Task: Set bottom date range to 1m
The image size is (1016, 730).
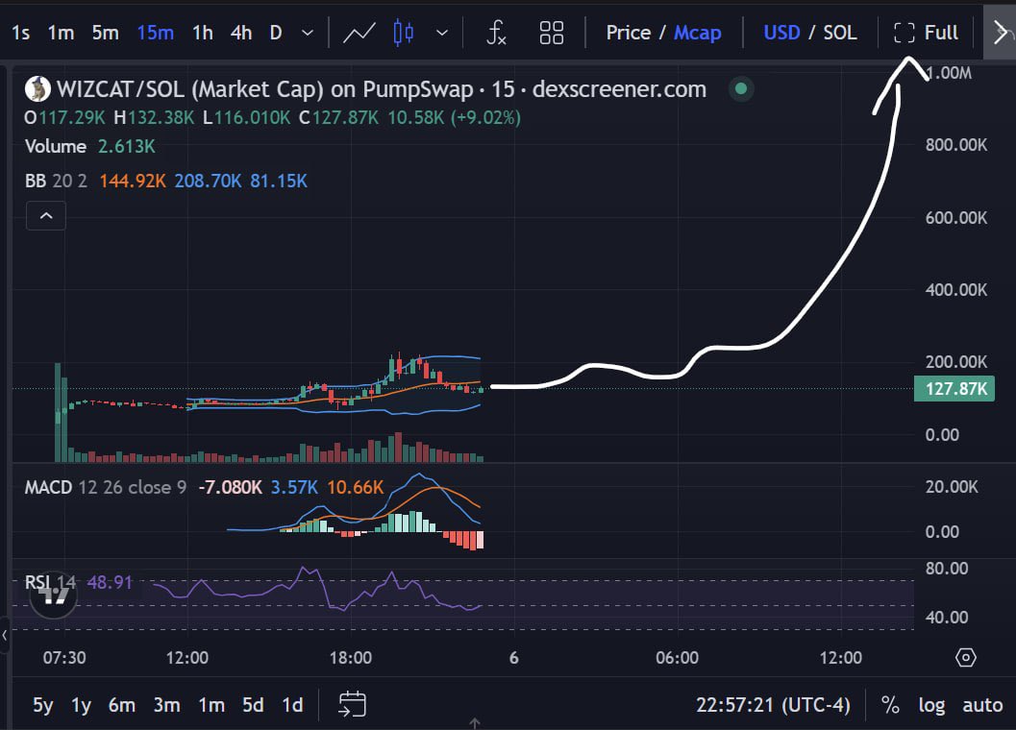Action: click(x=211, y=705)
